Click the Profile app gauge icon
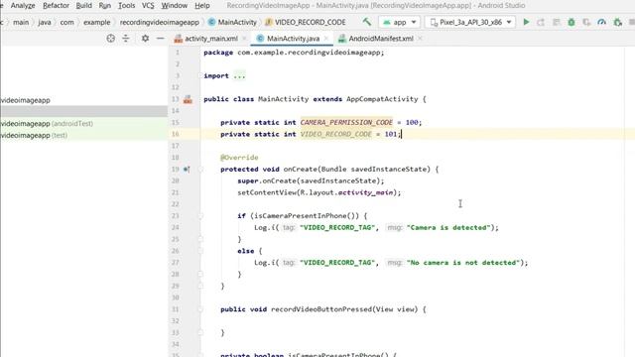Viewport: 635px width, 357px height. [602, 22]
